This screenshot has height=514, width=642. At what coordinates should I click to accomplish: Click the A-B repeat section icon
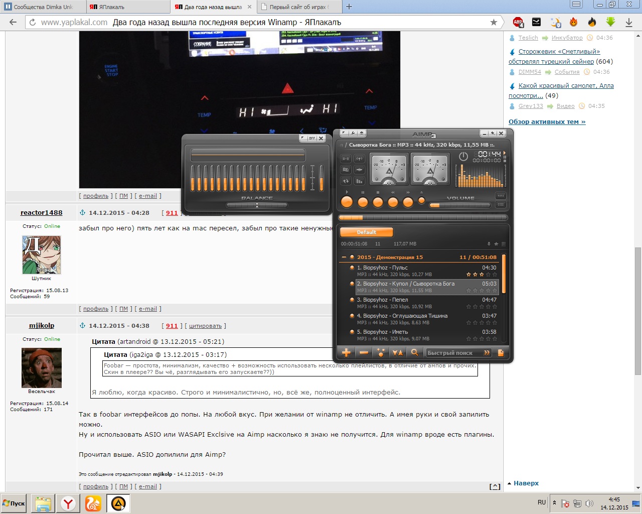(x=346, y=159)
